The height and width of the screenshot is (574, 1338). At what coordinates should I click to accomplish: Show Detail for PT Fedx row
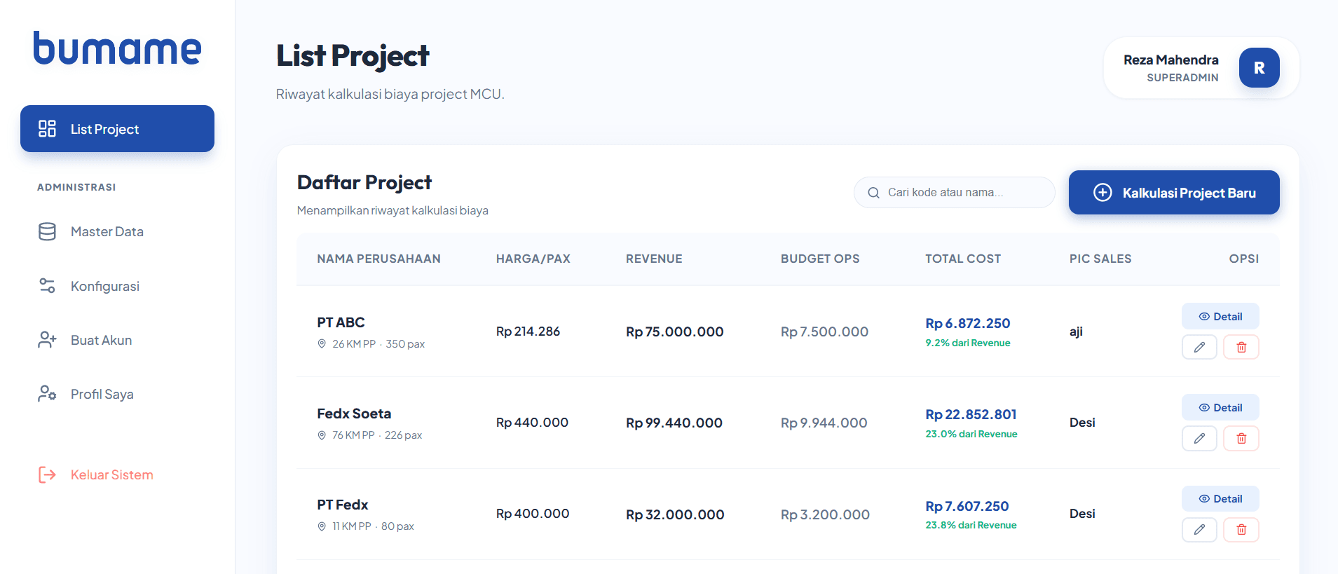coord(1220,498)
